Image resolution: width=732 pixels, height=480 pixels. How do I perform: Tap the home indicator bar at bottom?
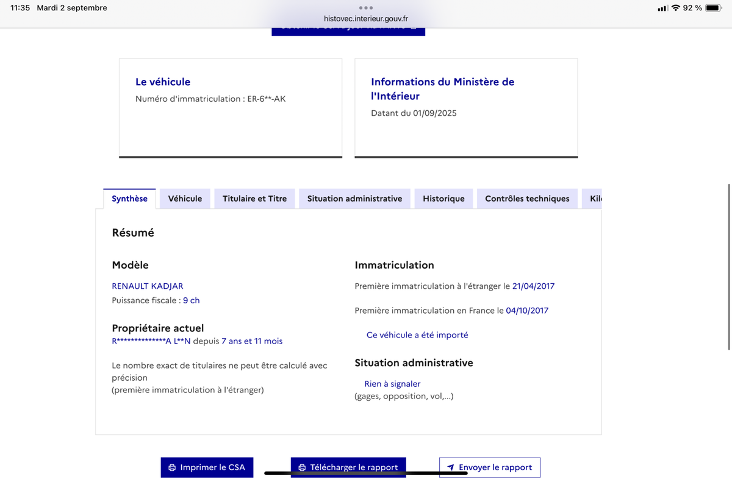coord(366,473)
